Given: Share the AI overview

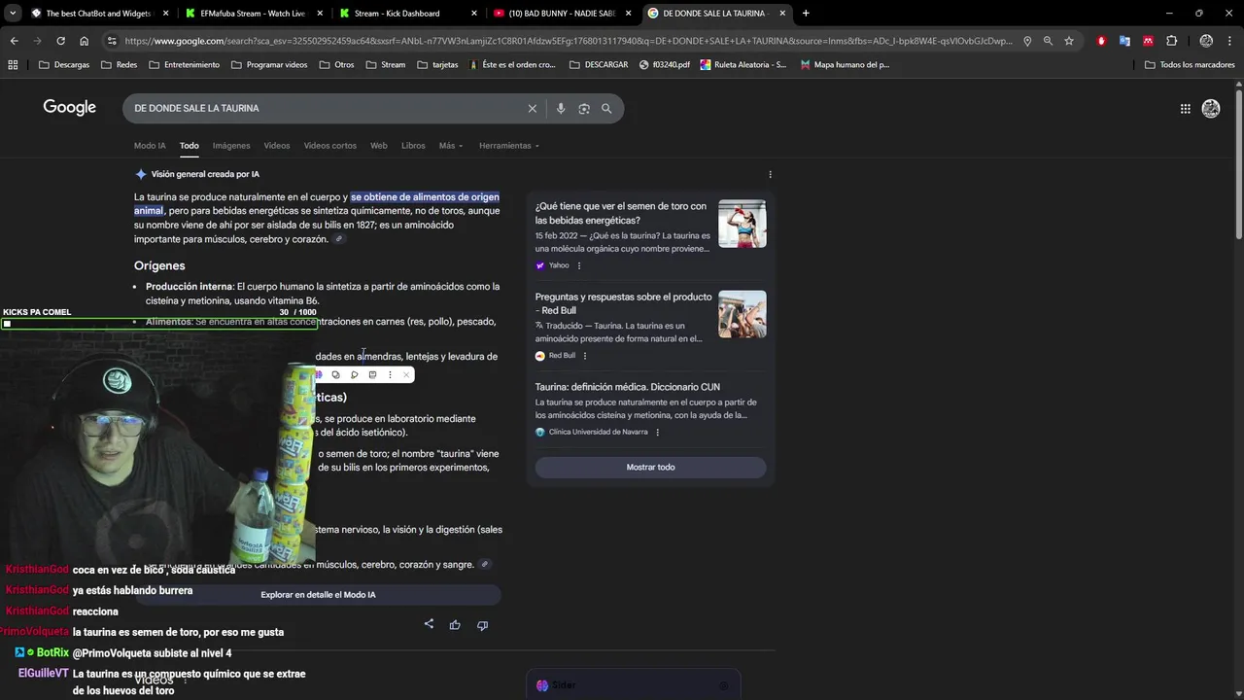Looking at the screenshot, I should coord(429,624).
